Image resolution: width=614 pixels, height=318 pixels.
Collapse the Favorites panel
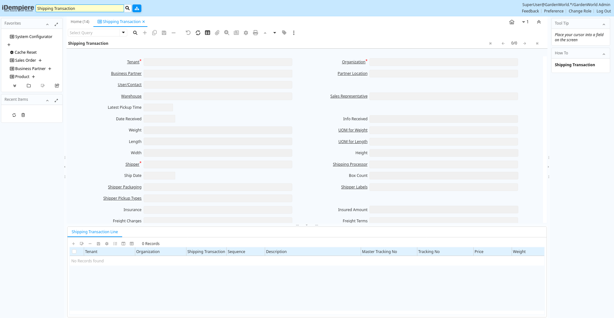coord(47,24)
